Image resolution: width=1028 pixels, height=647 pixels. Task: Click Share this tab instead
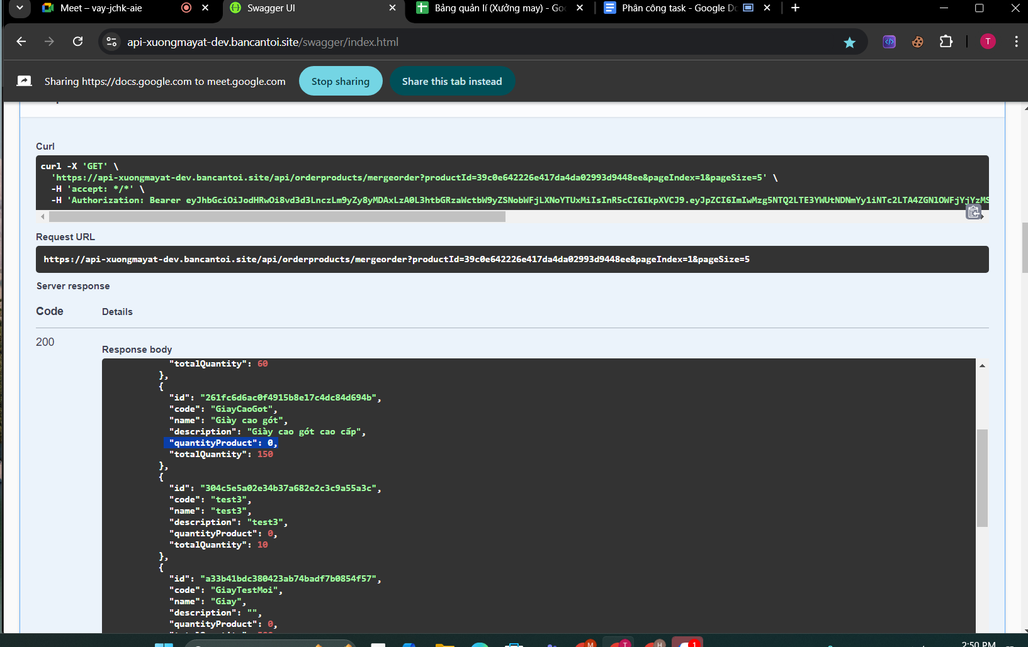click(x=451, y=82)
